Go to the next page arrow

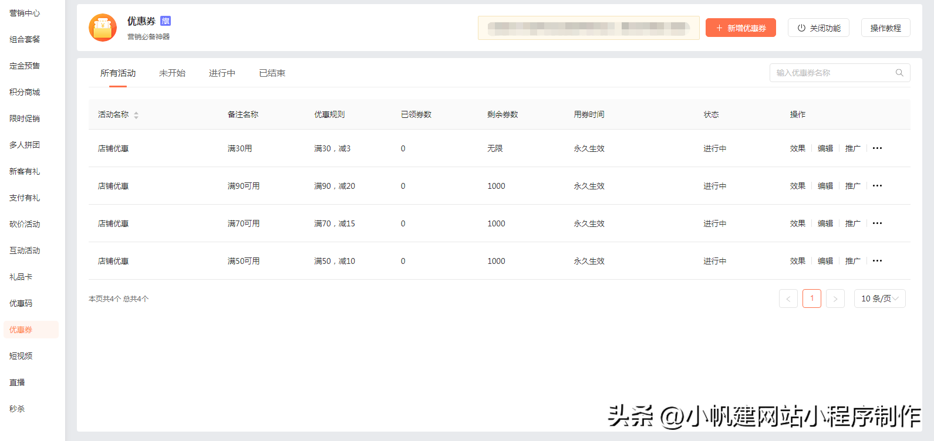835,298
